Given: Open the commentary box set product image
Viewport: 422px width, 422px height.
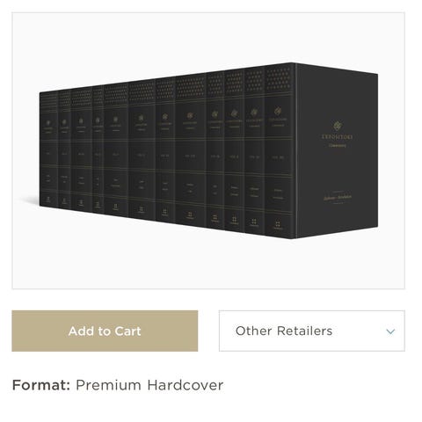Looking at the screenshot, I should 208,150.
